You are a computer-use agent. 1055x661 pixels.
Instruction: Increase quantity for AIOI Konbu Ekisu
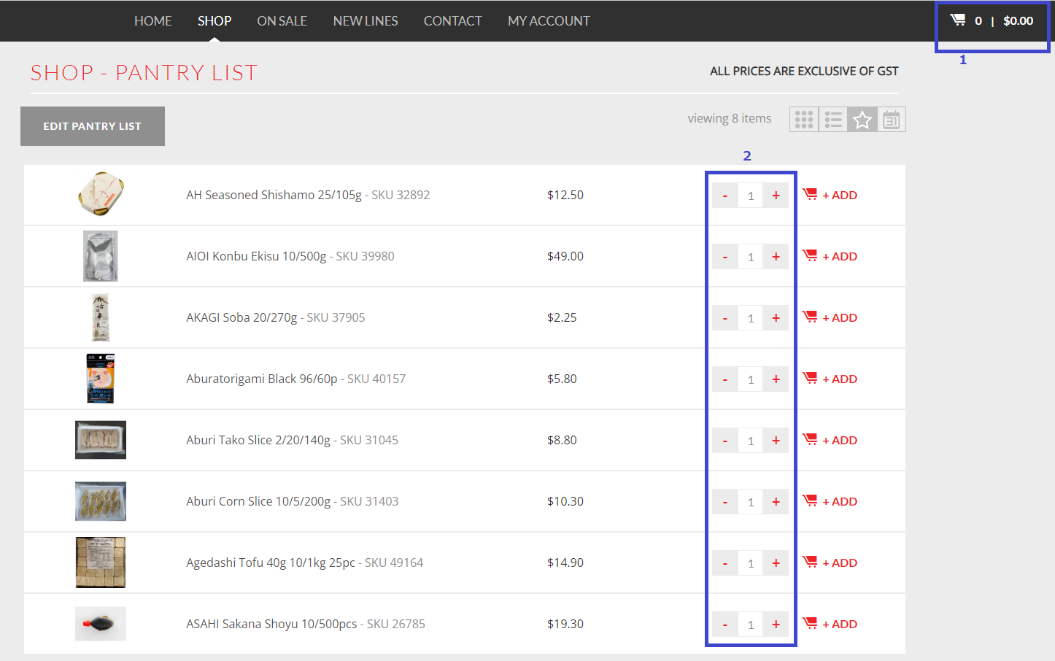(776, 257)
